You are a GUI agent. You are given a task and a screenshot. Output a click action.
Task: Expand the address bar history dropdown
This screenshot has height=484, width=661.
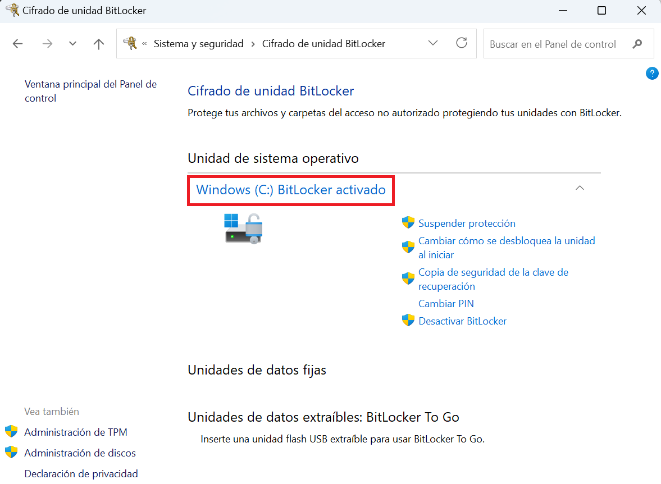433,43
